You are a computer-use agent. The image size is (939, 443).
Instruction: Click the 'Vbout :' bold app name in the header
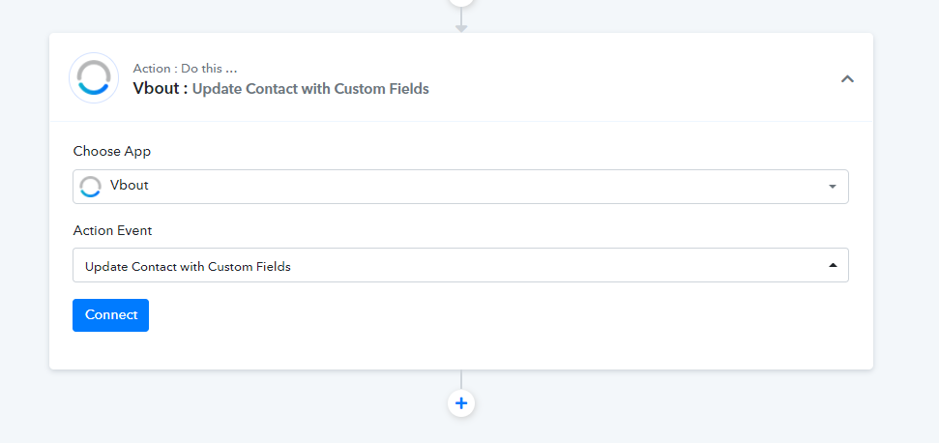pos(161,89)
